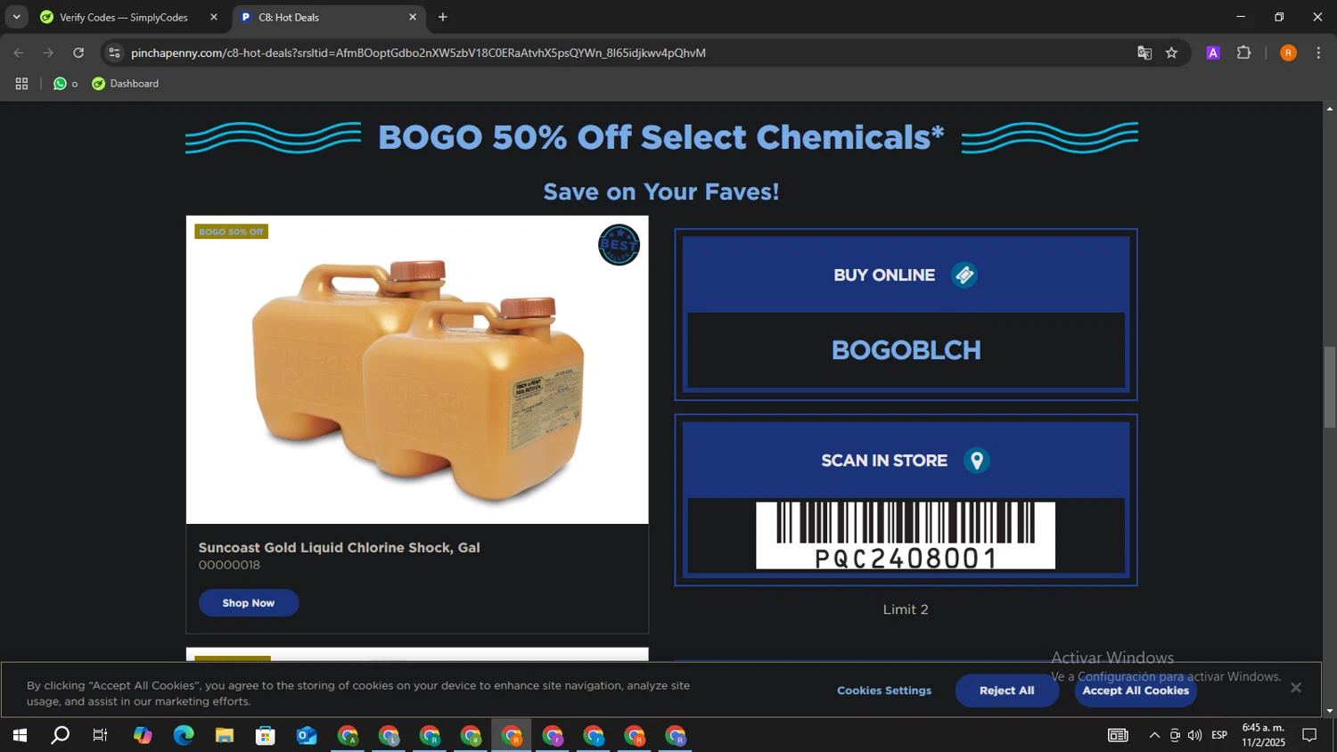Open Suncoast Gold Liquid Chlorine Shock title
This screenshot has height=752, width=1337.
340,548
